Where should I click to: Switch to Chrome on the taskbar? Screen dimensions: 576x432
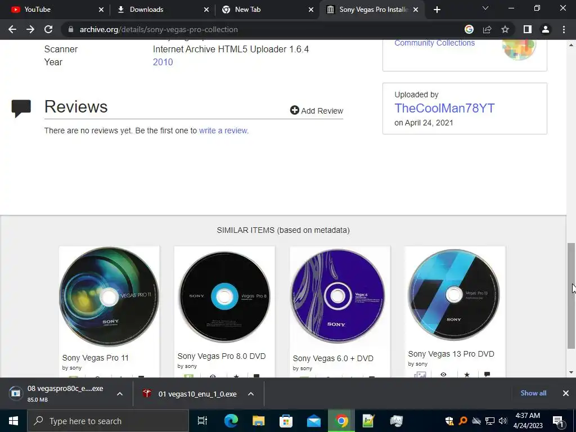tap(341, 421)
